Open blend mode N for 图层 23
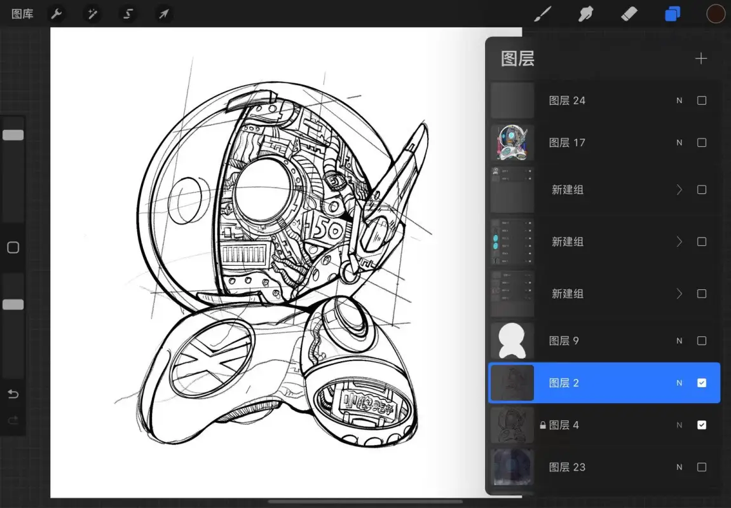731x508 pixels. pos(680,467)
